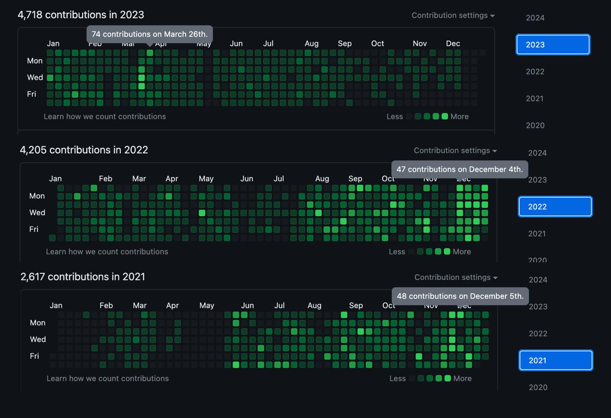Choose 2020 in the year list beside the 2023 graph
Screen dimensions: 611x418
pyautogui.click(x=535, y=125)
